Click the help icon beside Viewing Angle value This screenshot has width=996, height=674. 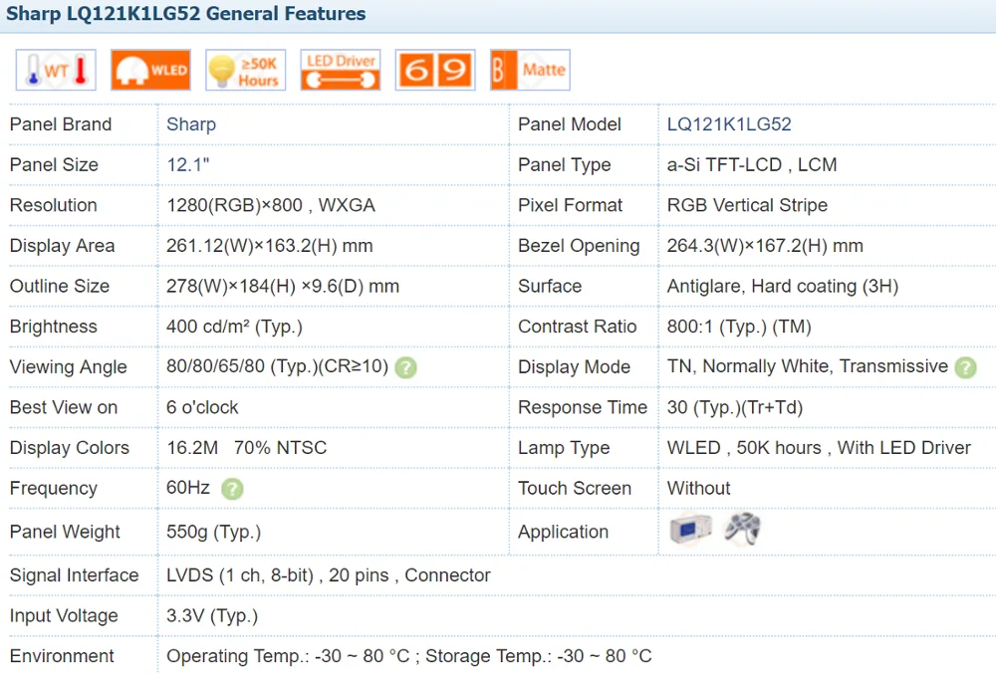(x=406, y=367)
